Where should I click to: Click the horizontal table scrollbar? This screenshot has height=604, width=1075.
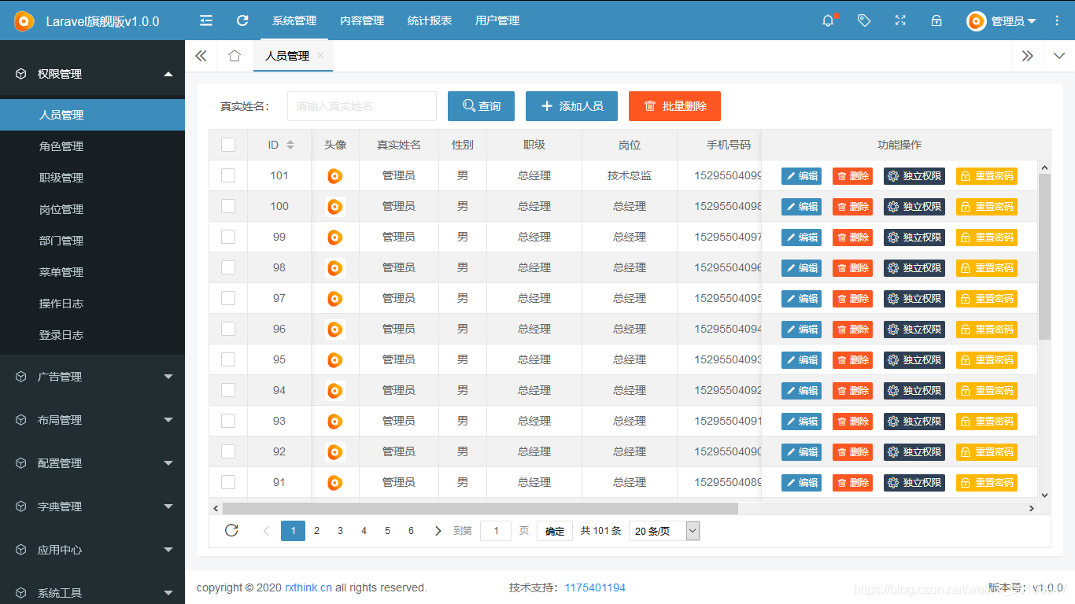(480, 508)
